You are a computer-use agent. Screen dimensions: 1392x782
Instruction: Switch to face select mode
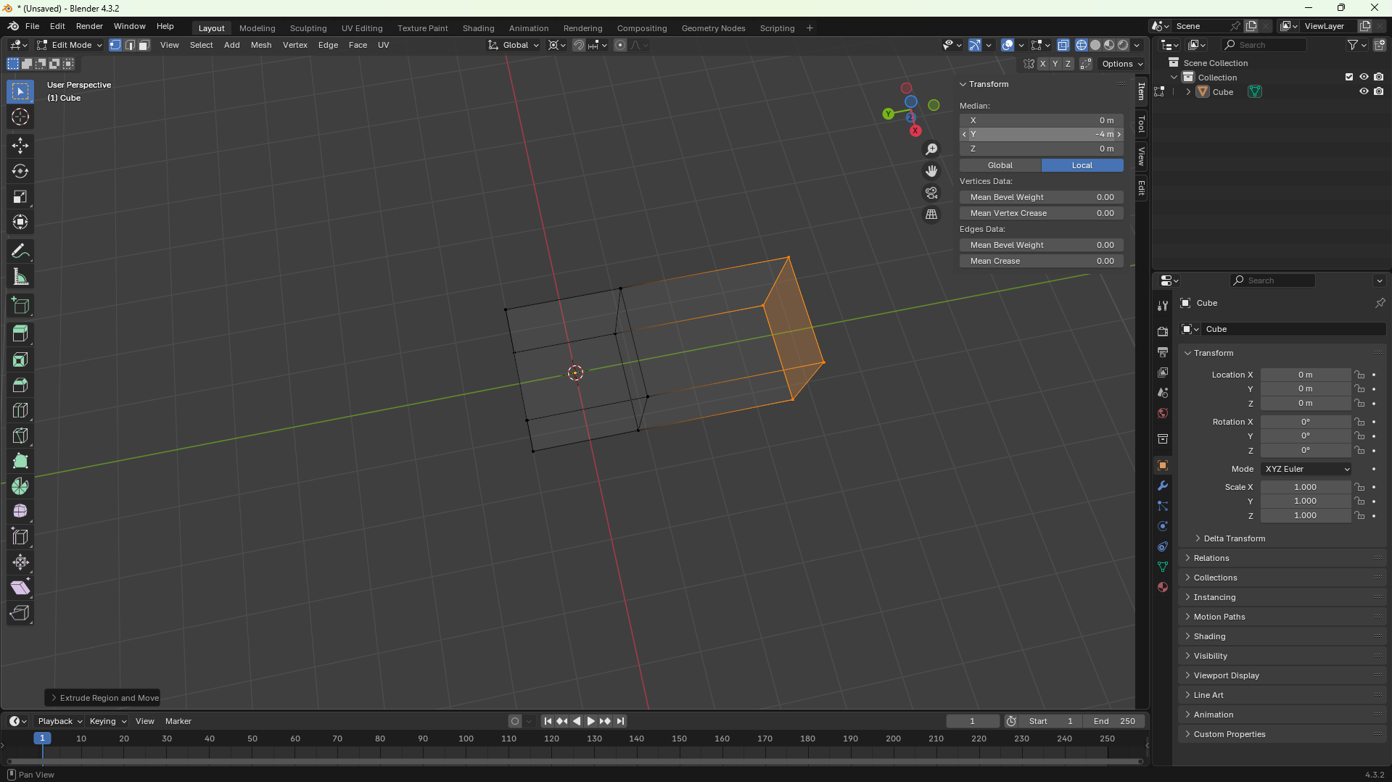point(144,45)
